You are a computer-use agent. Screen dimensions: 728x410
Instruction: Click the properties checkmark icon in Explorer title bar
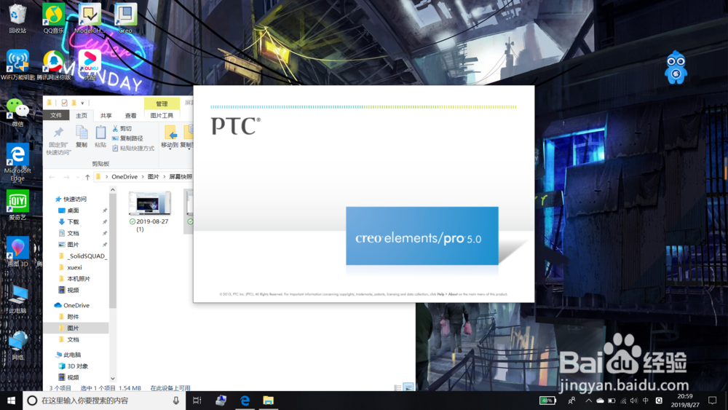pos(64,103)
